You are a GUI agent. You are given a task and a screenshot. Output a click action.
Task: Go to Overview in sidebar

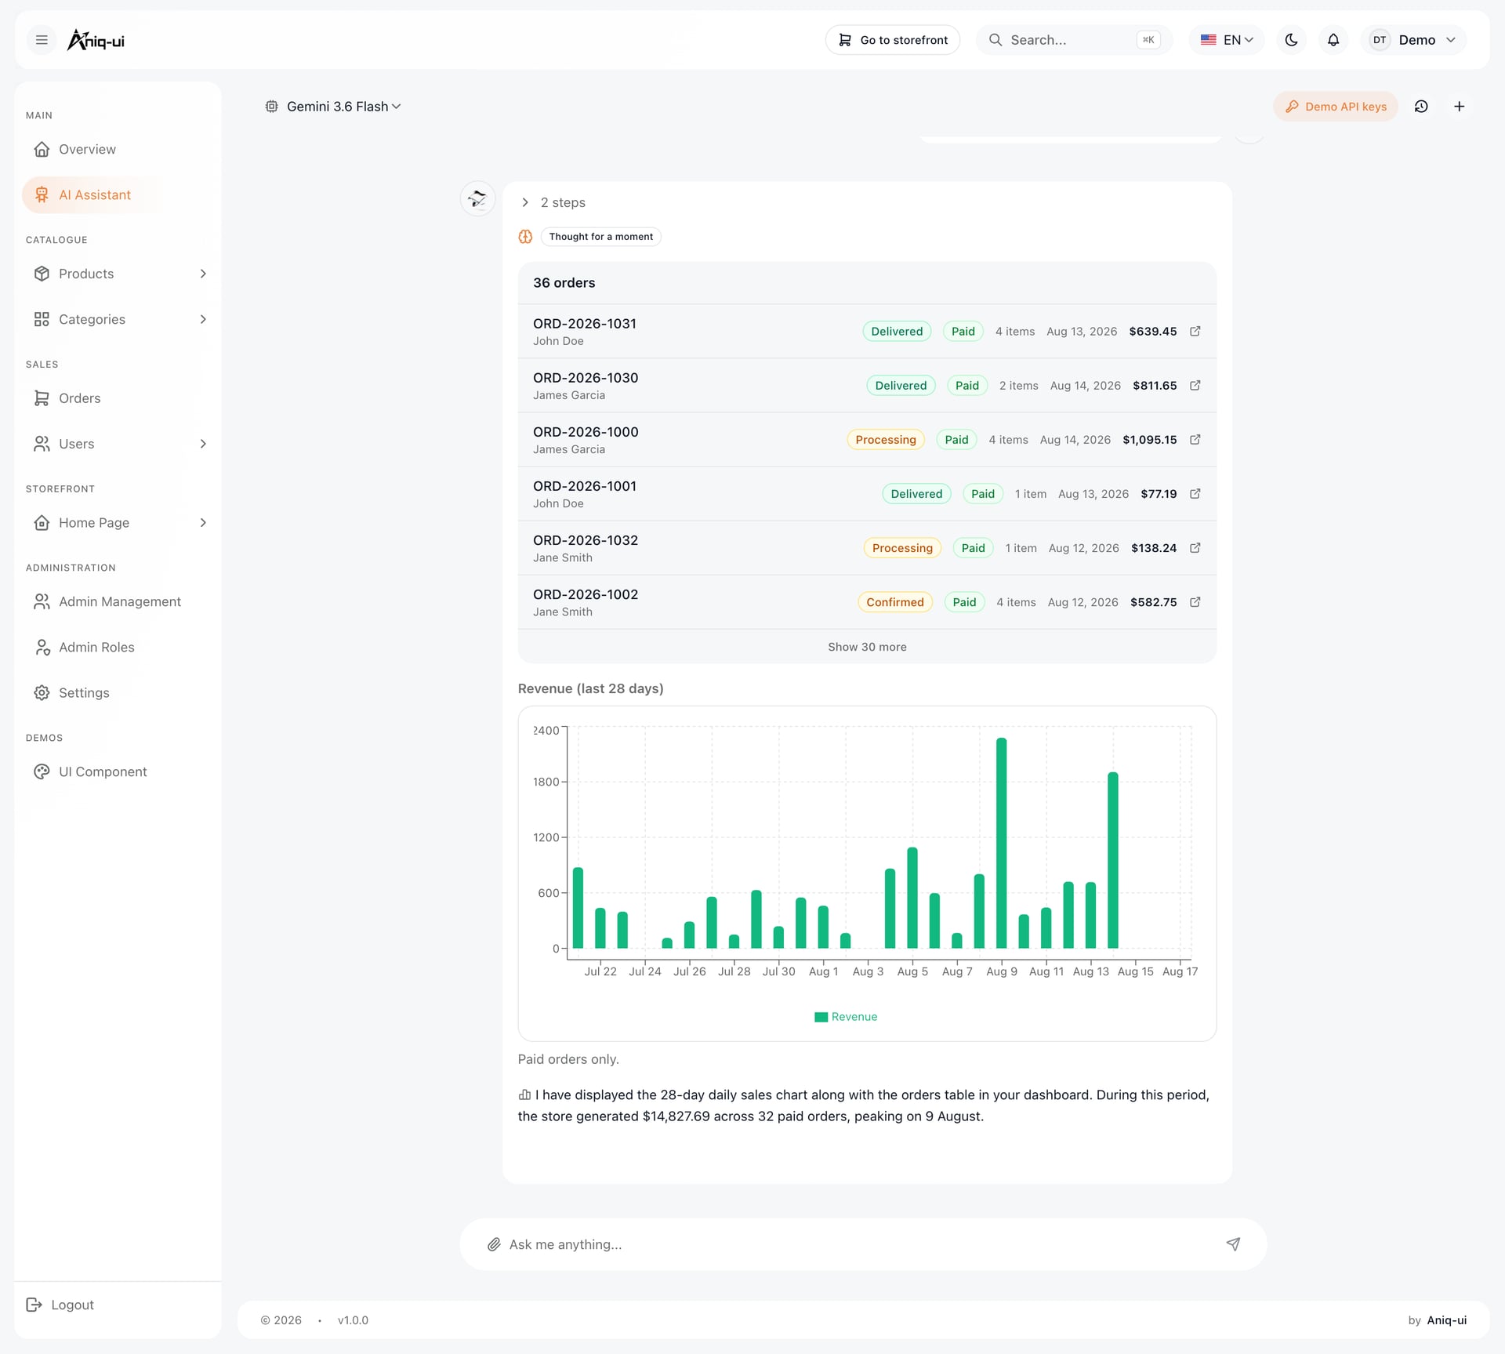[118, 149]
